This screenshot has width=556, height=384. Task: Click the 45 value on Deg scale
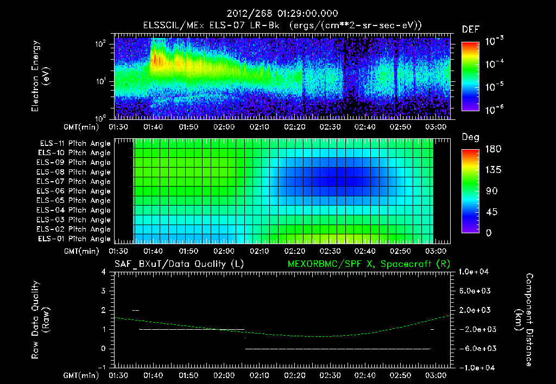pos(491,212)
